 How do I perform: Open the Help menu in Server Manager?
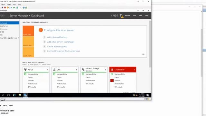pos(147,15)
